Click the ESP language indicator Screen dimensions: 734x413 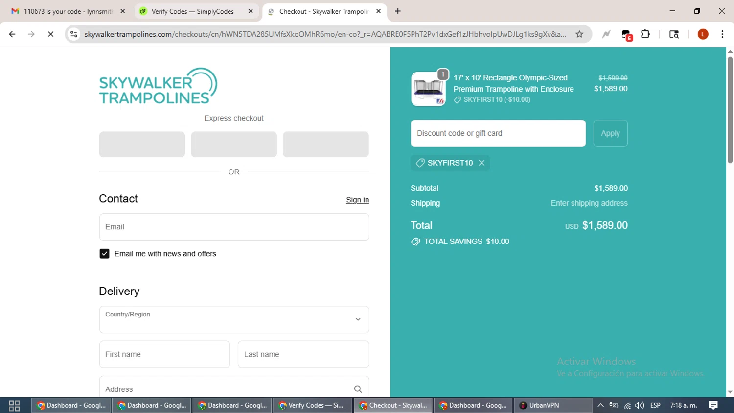(x=655, y=405)
